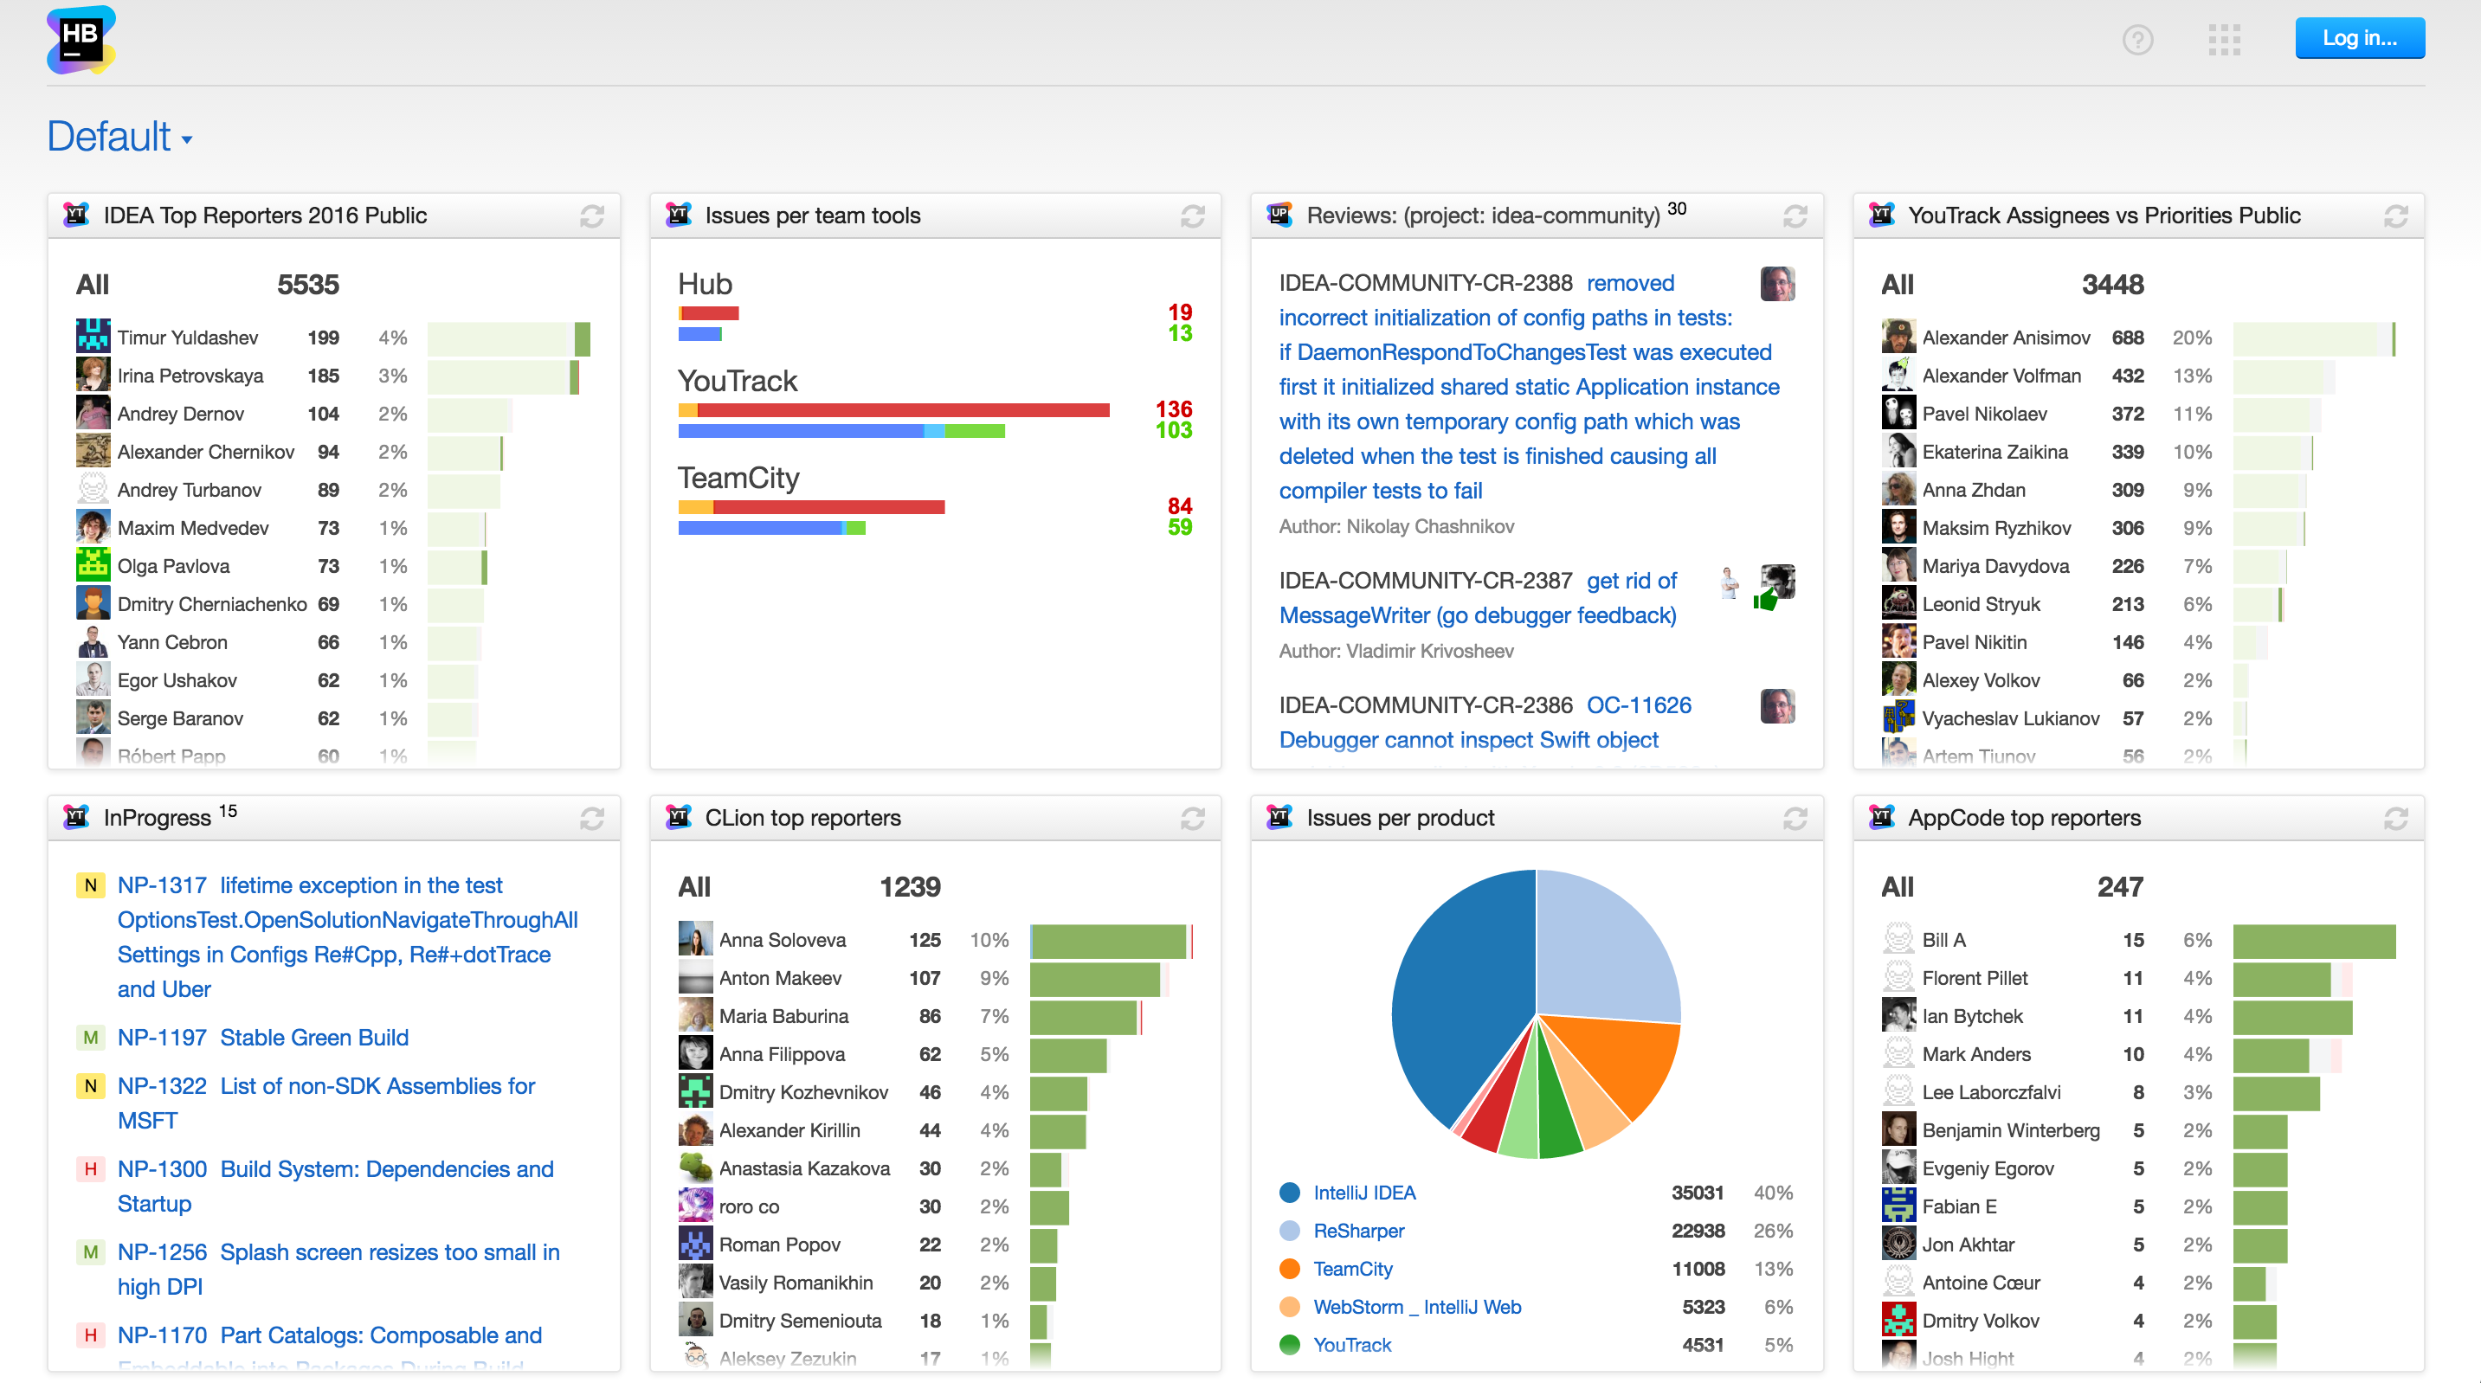Viewport: 2481px width, 1383px height.
Task: Click Timur Yuldashev's avatar
Action: pyautogui.click(x=93, y=337)
